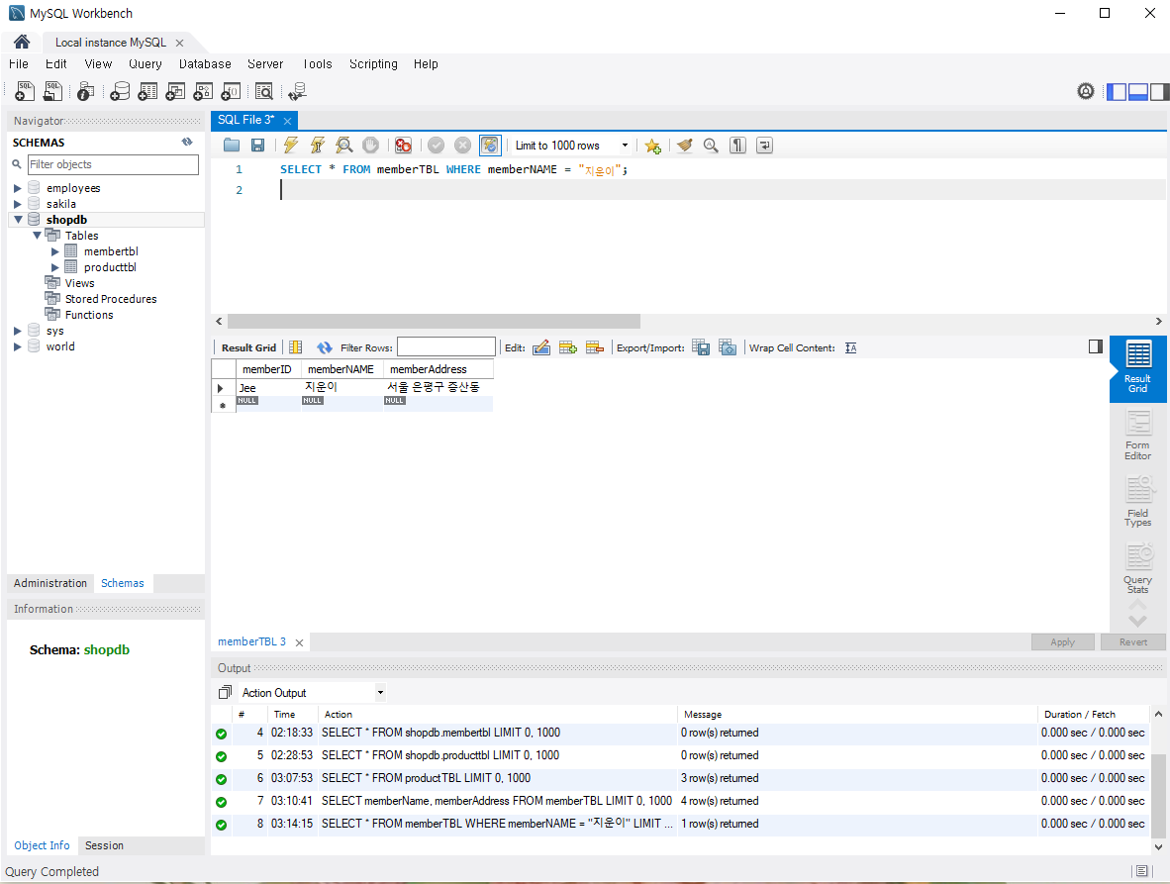Toggle right sidebar panel visibility
The width and height of the screenshot is (1170, 884).
[1159, 92]
